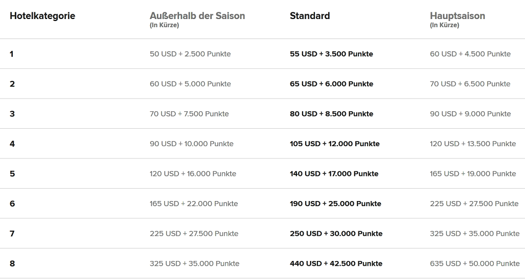Click the 440 USD + 42.500 Punkte cell
The height and width of the screenshot is (280, 525).
tap(336, 264)
